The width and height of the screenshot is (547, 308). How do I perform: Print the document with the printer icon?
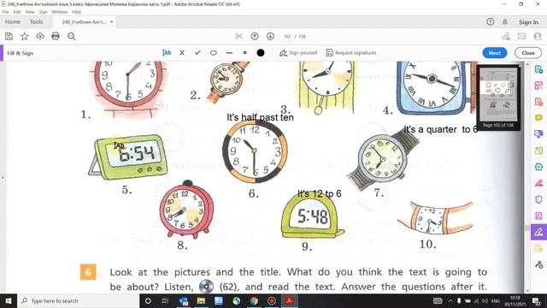tap(56, 36)
